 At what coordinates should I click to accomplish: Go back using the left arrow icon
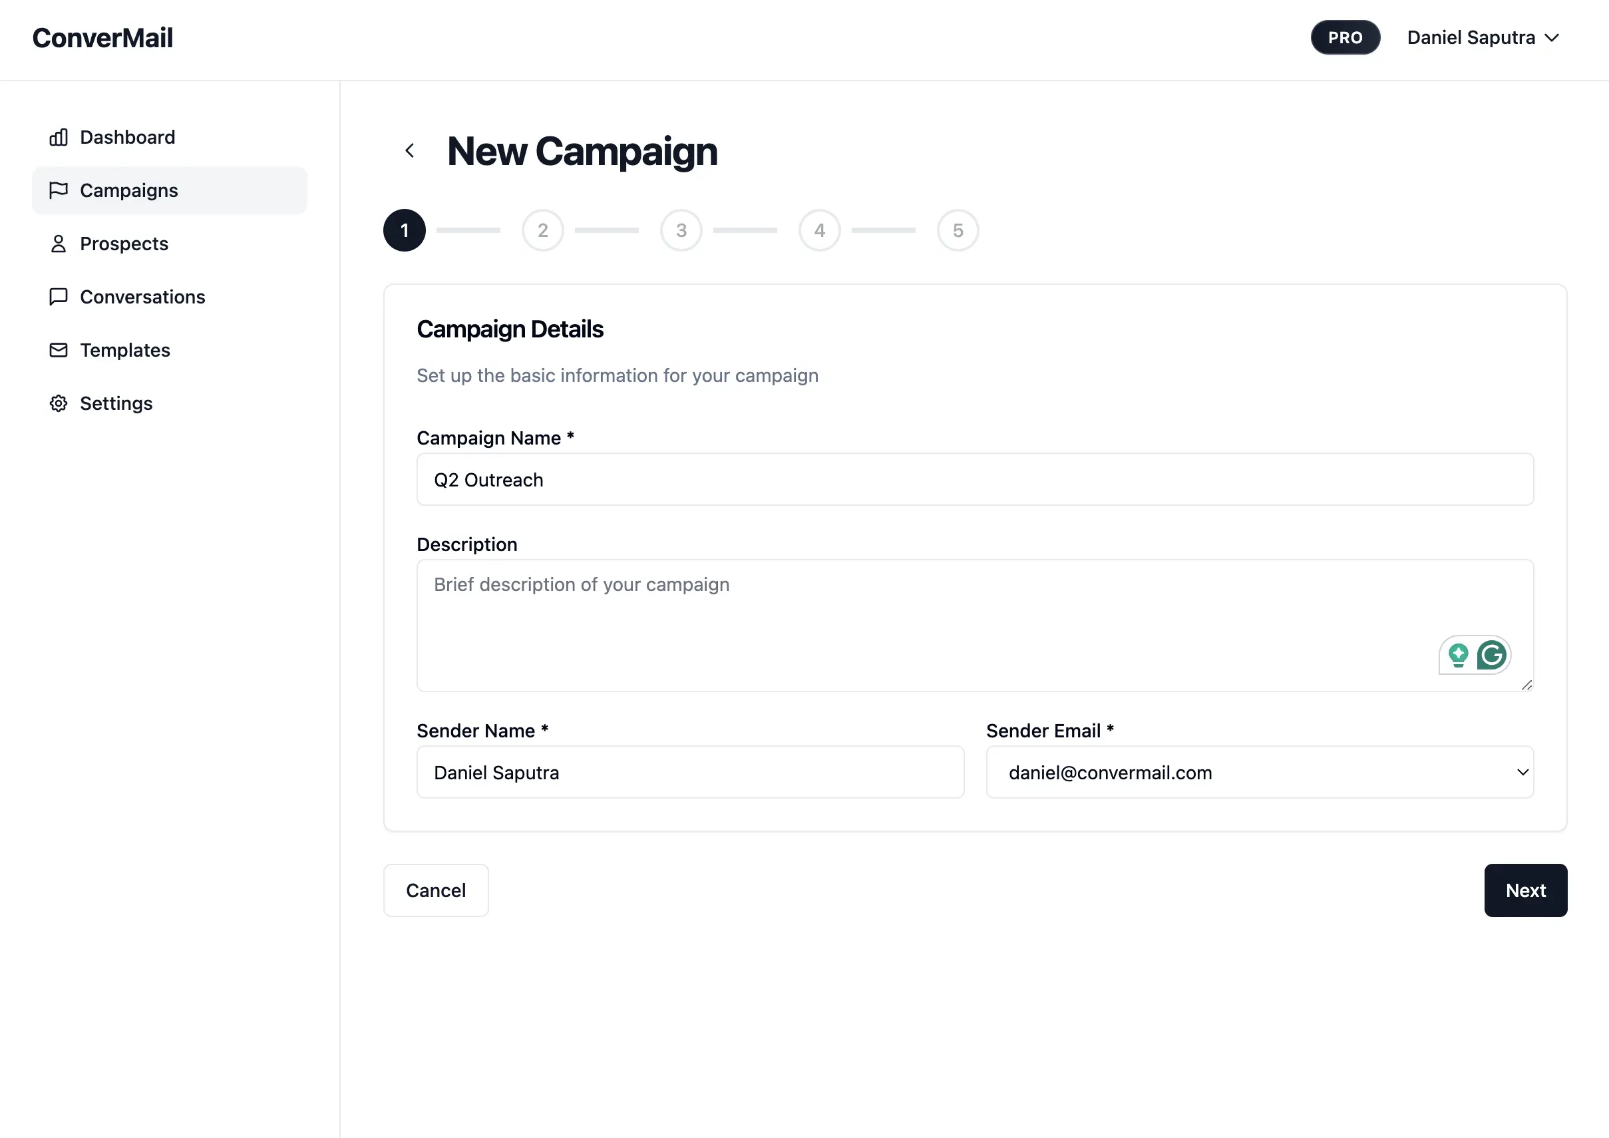tap(410, 150)
